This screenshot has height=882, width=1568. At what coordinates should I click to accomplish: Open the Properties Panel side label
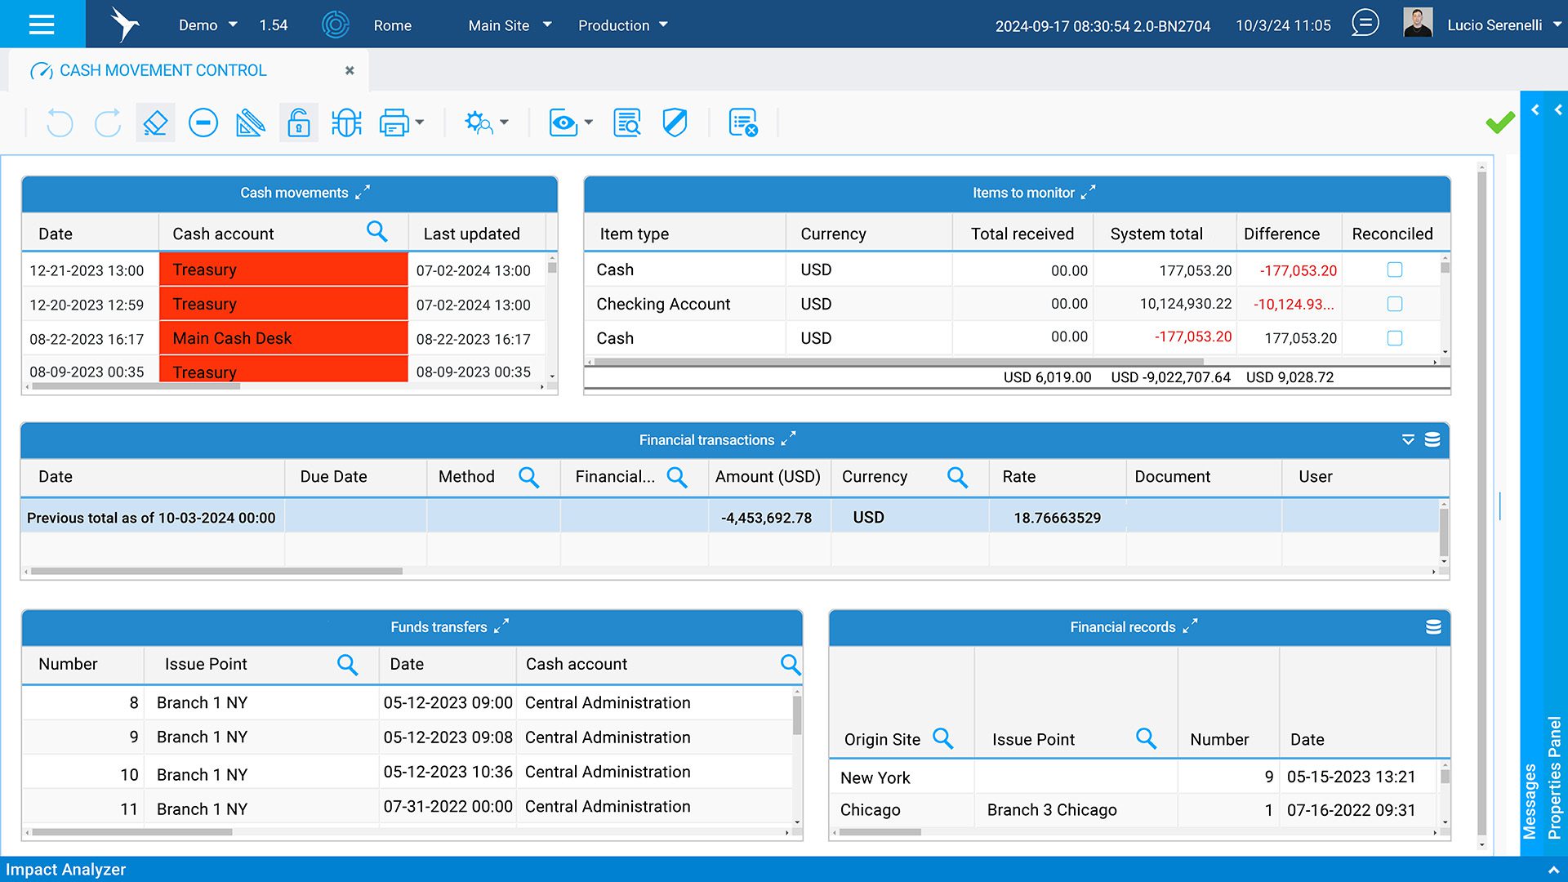click(x=1554, y=777)
